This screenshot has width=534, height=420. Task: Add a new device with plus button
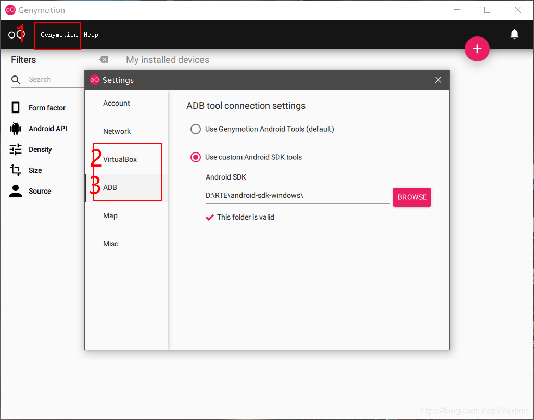(477, 49)
